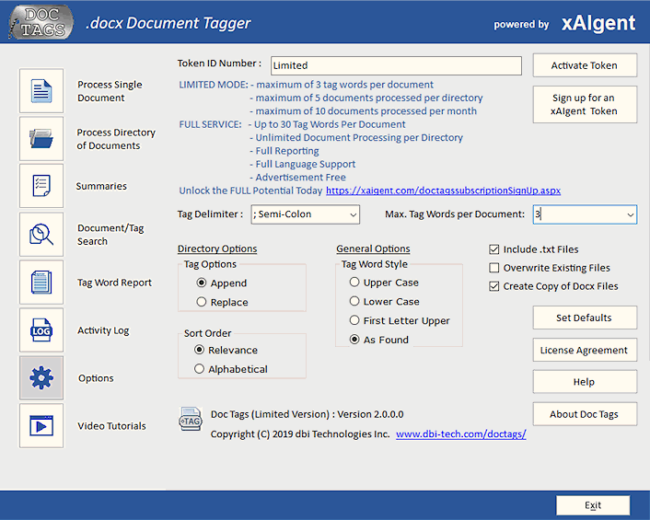Open the Process Single Document icon

41,91
